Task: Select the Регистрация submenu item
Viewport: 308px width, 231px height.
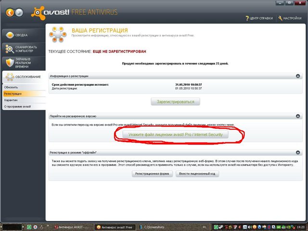Action: 24,94
